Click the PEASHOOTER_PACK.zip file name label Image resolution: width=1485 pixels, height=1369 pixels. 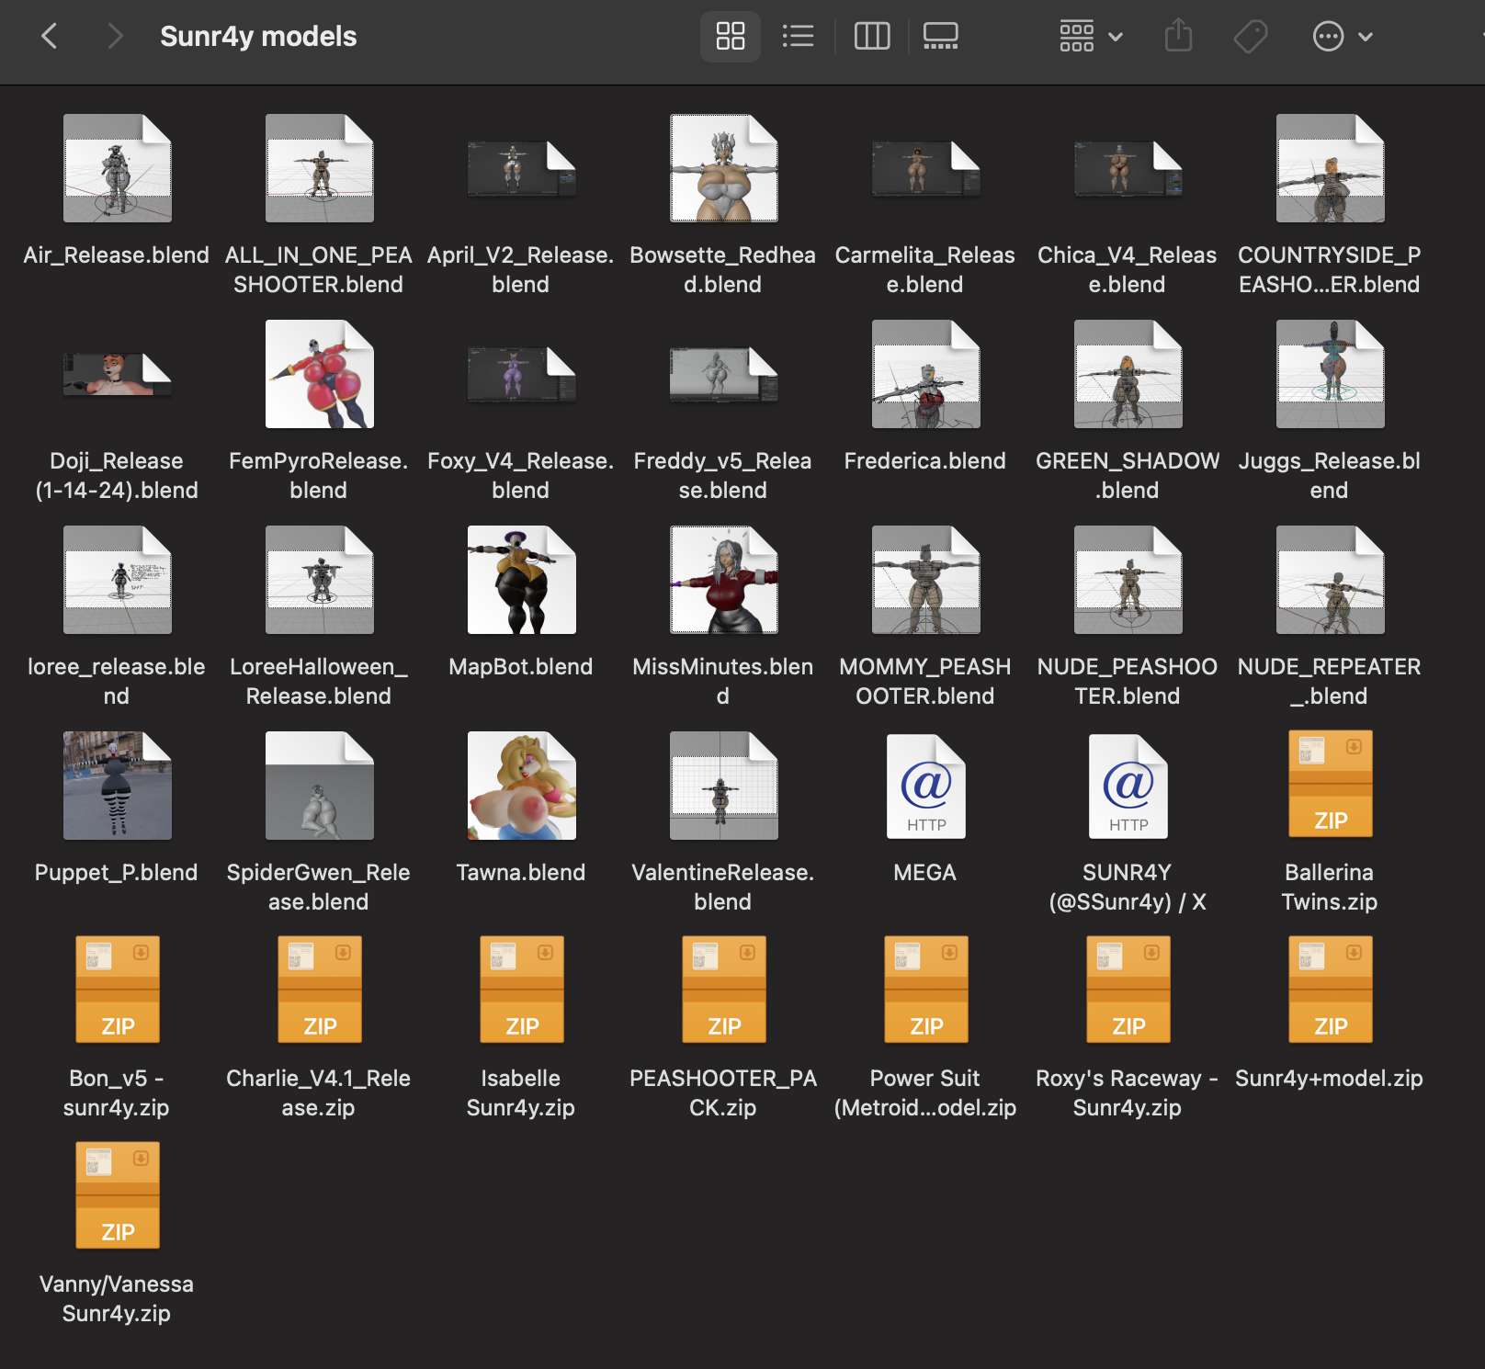pos(723,1092)
